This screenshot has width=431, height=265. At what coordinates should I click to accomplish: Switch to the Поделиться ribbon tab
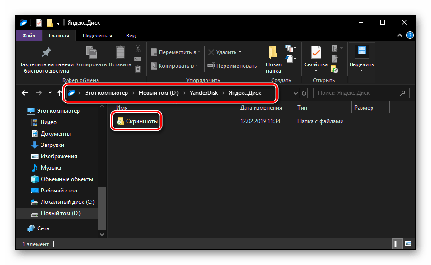pyautogui.click(x=98, y=36)
